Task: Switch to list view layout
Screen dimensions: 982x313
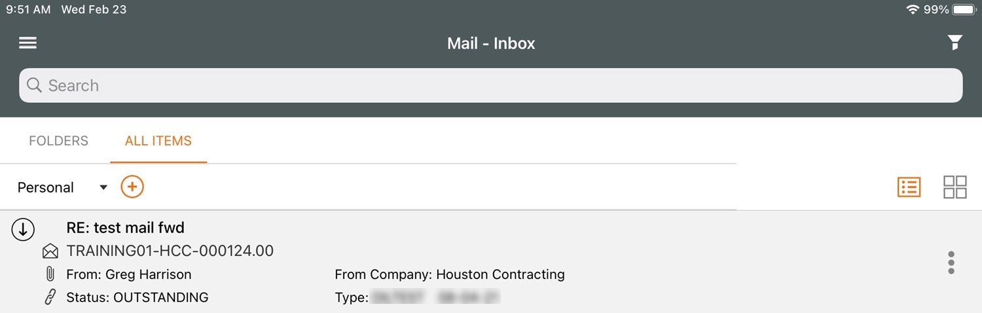Action: pos(909,187)
